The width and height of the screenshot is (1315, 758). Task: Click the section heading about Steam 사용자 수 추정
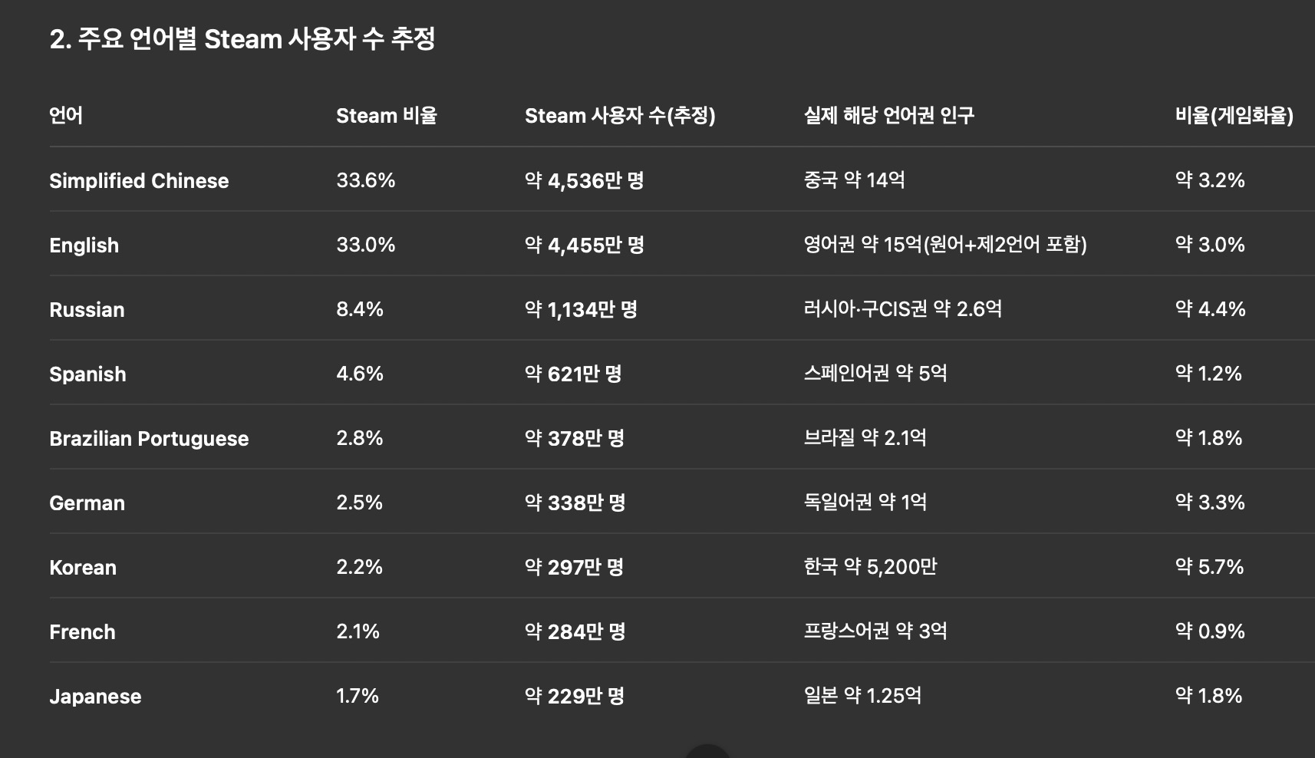pyautogui.click(x=242, y=39)
